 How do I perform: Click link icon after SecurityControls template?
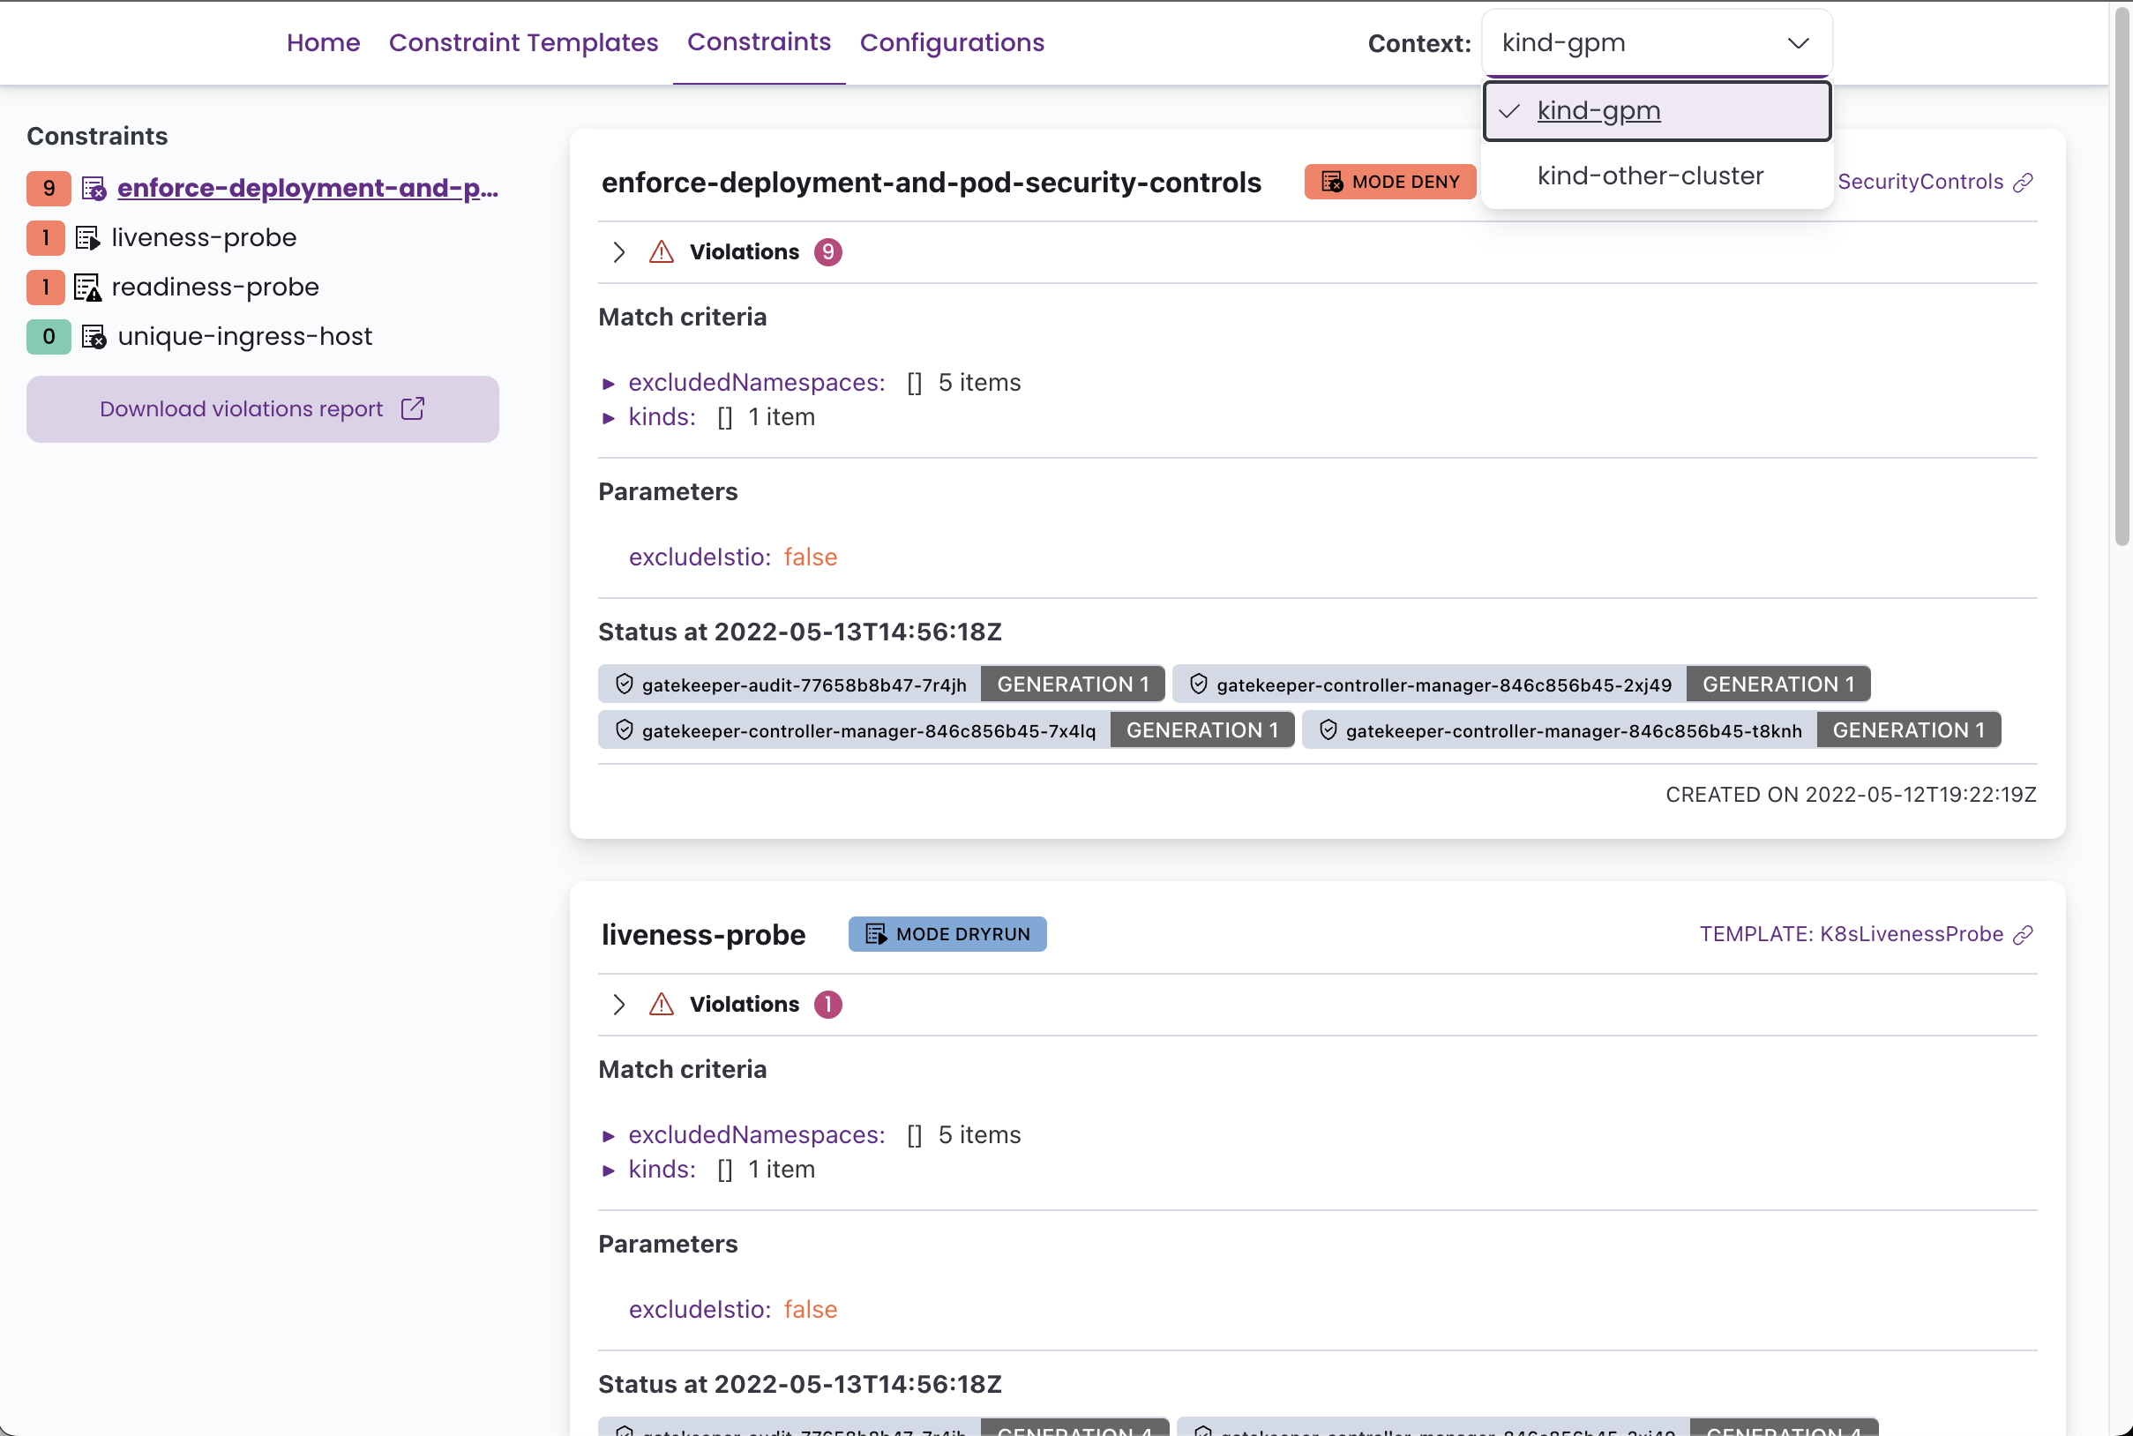2023,183
